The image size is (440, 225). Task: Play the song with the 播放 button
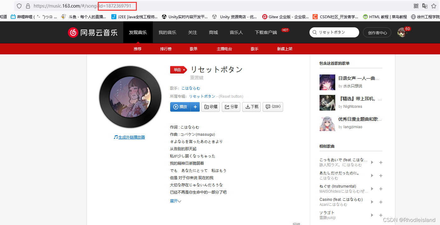180,107
